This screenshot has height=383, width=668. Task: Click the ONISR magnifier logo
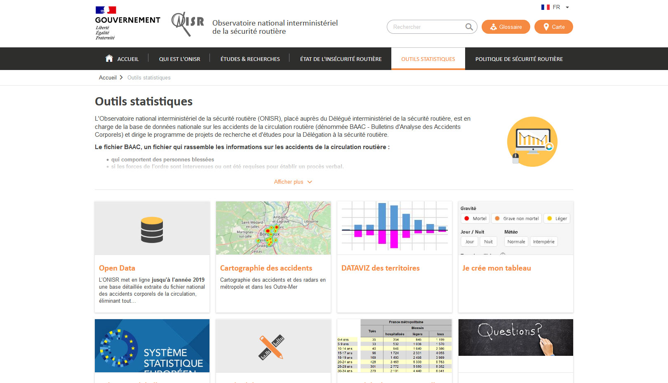click(188, 24)
